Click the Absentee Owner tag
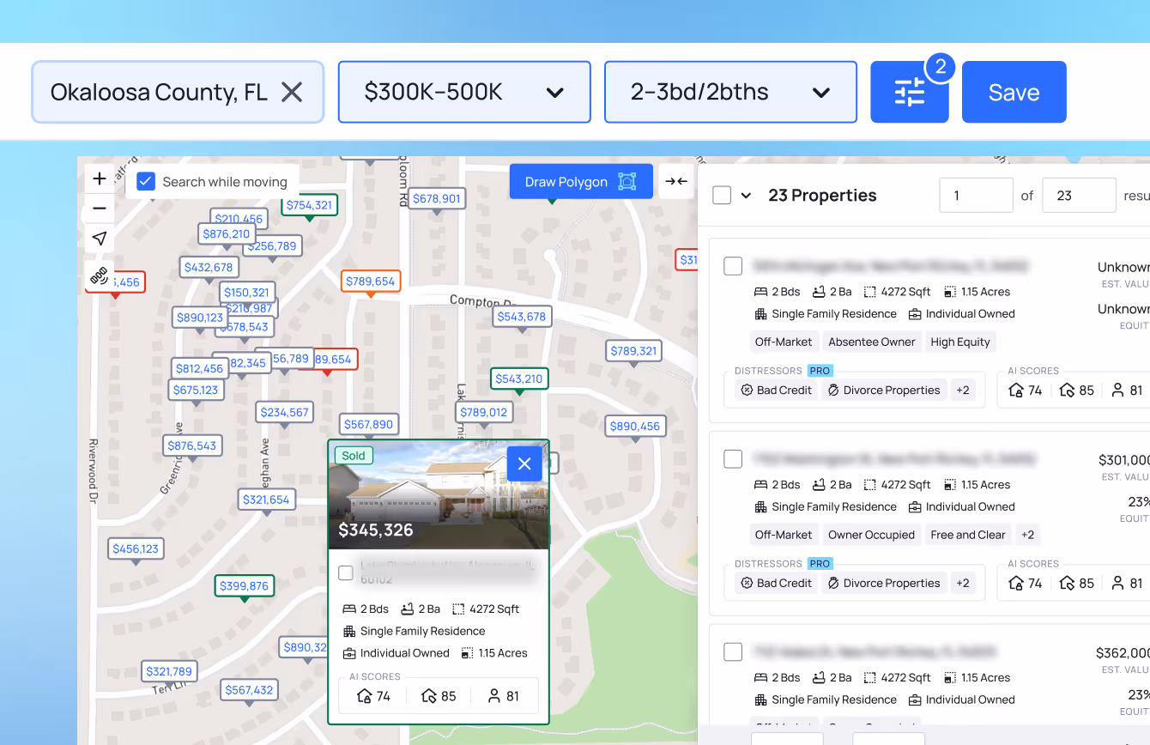This screenshot has width=1150, height=745. point(872,342)
